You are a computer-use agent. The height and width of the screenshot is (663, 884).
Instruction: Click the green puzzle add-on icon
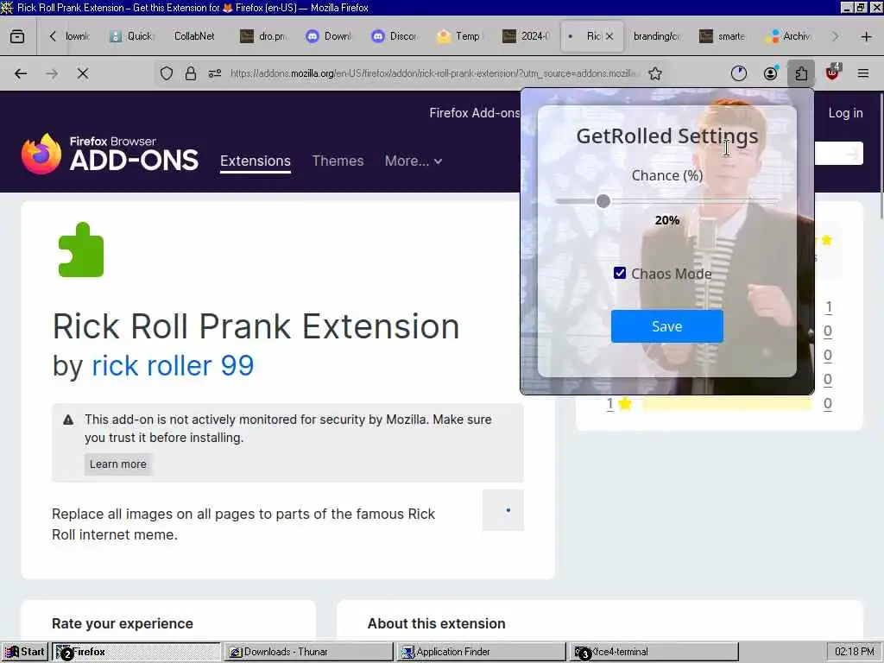pyautogui.click(x=81, y=249)
